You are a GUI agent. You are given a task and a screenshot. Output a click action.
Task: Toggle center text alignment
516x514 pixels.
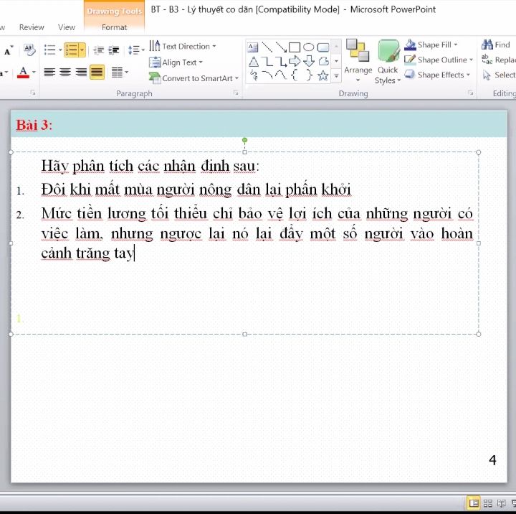pos(65,73)
